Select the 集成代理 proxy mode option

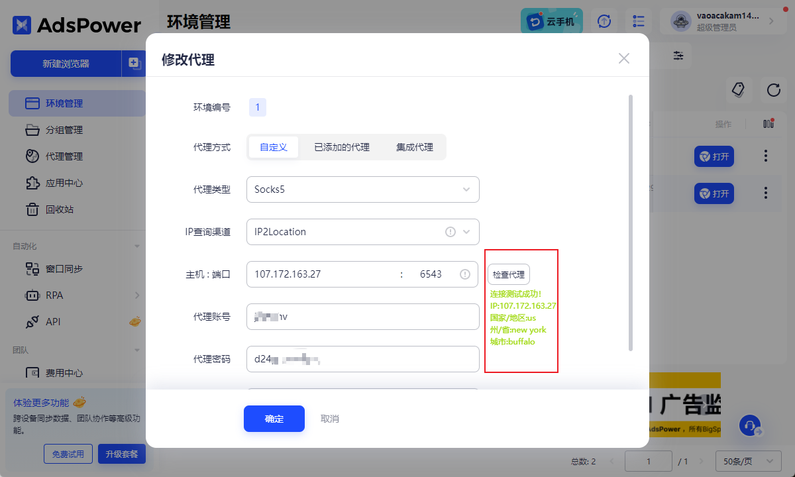(x=414, y=147)
